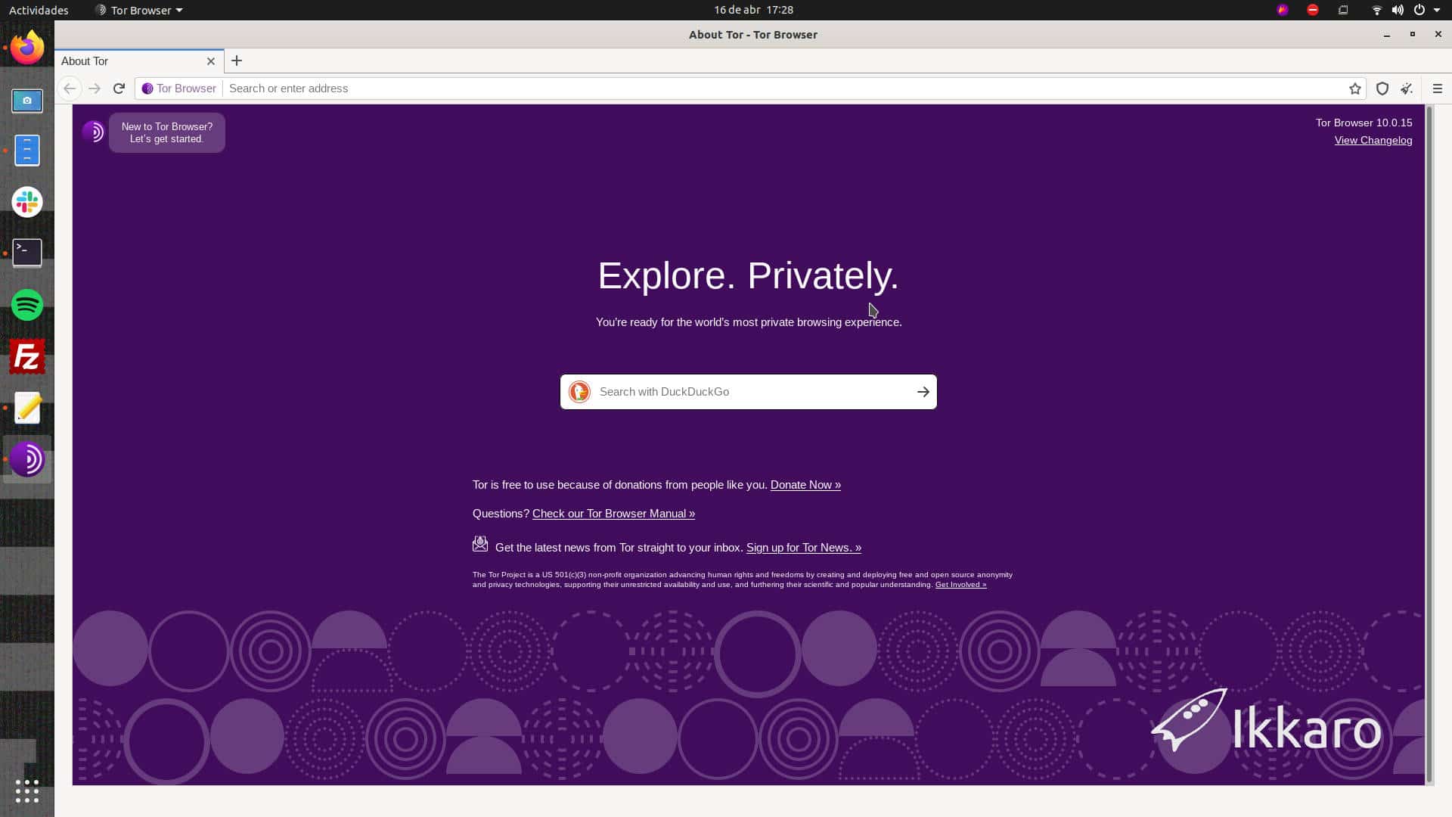This screenshot has height=817, width=1452.
Task: Click View Changelog for Tor Browser 10.0.15
Action: [1373, 140]
